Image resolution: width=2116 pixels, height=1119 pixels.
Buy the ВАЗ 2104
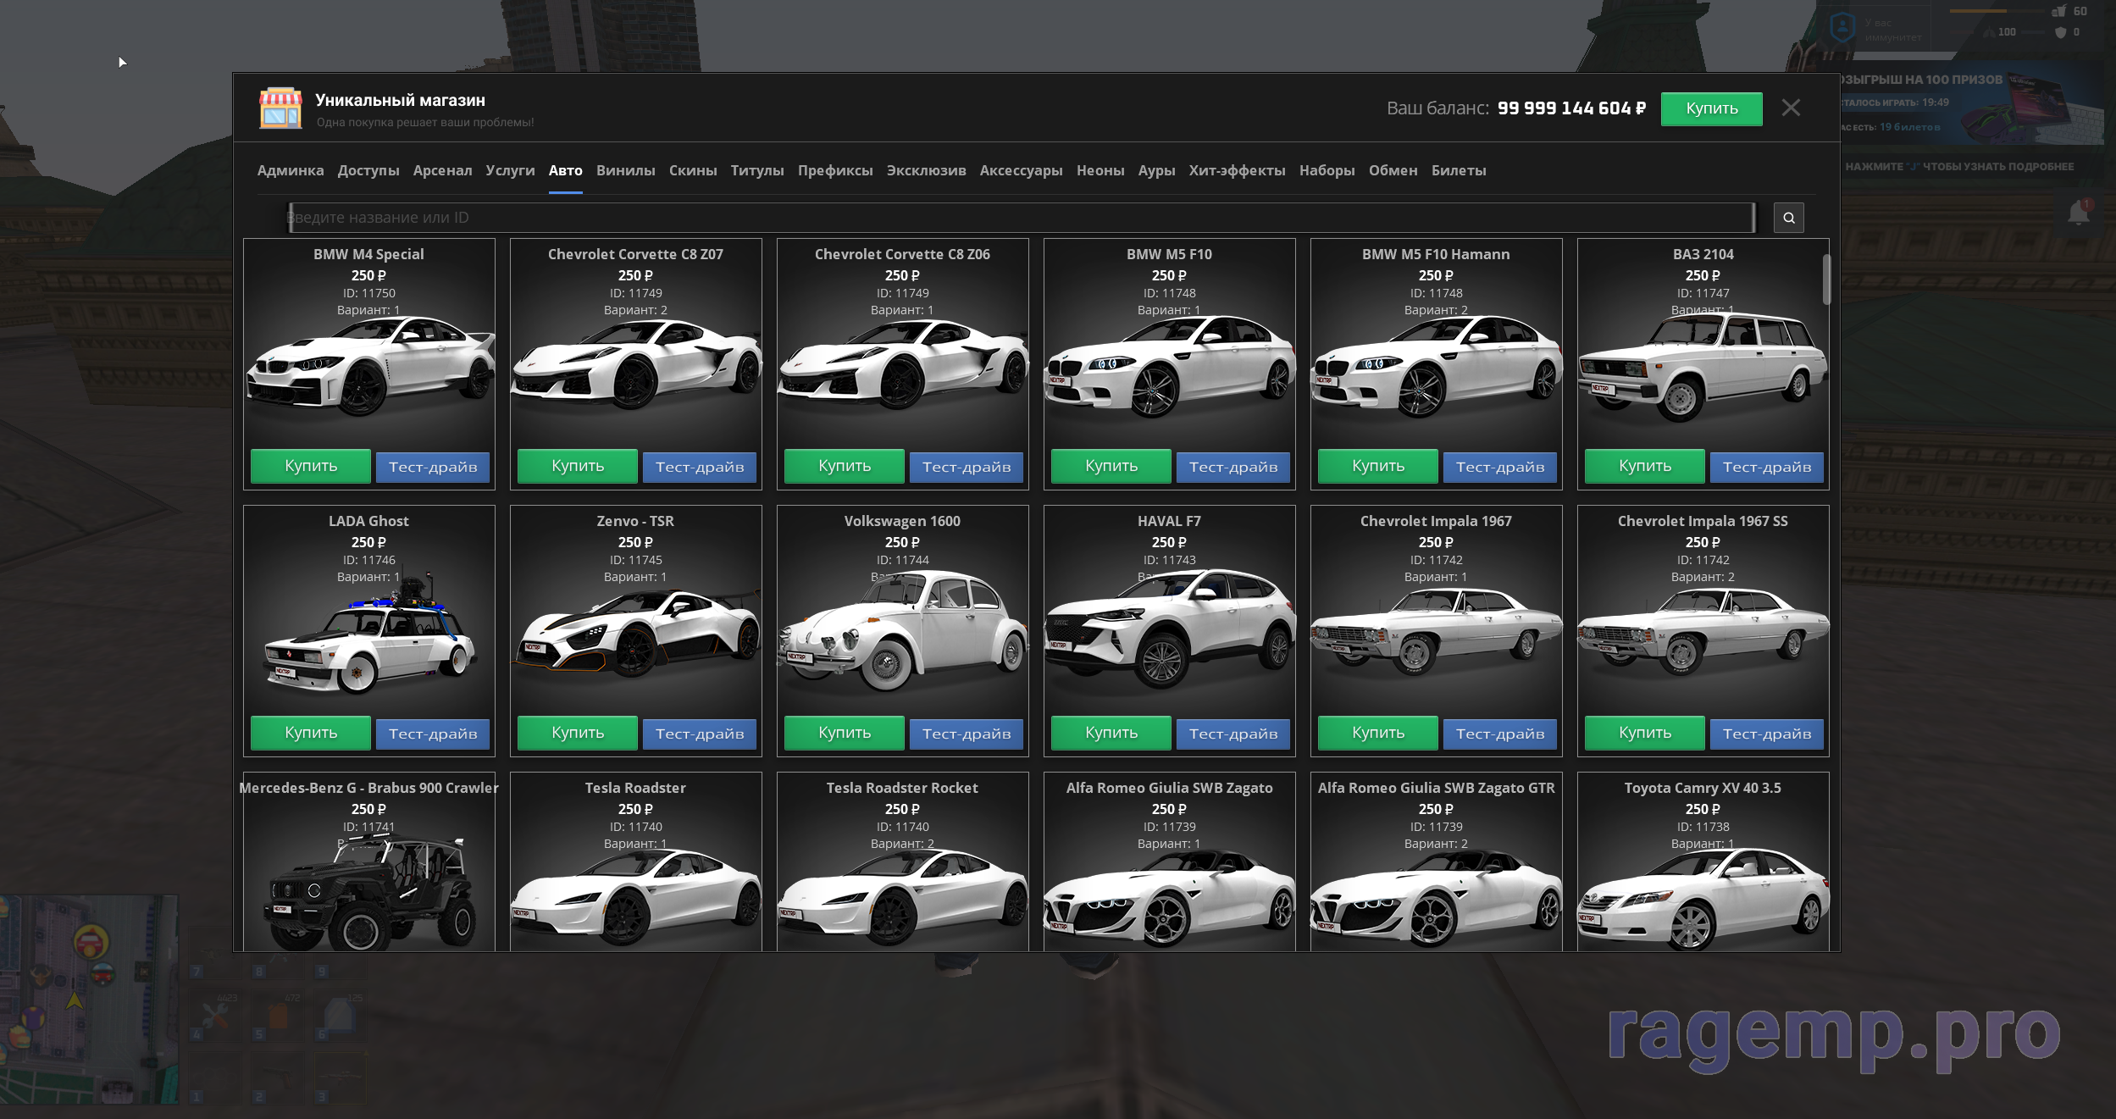1645,466
